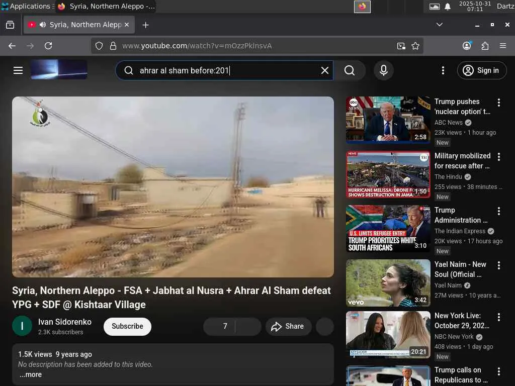Open the YouTube guide hamburger menu
The width and height of the screenshot is (515, 386).
tap(18, 70)
